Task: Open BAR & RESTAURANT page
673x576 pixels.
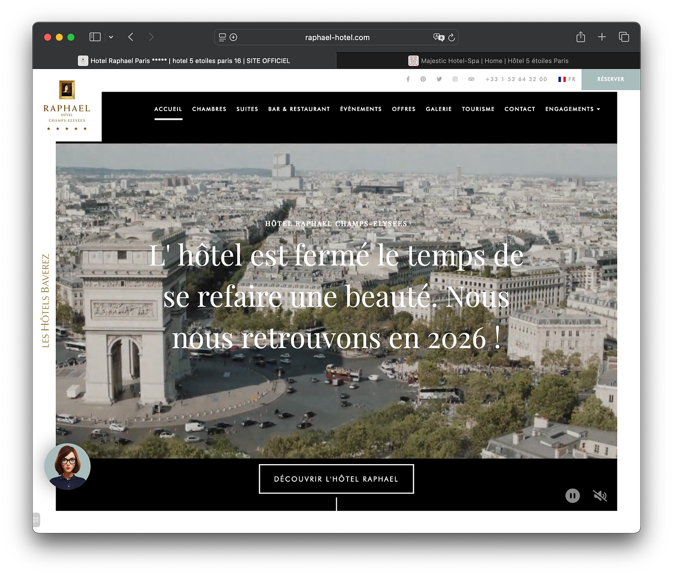Action: (299, 109)
